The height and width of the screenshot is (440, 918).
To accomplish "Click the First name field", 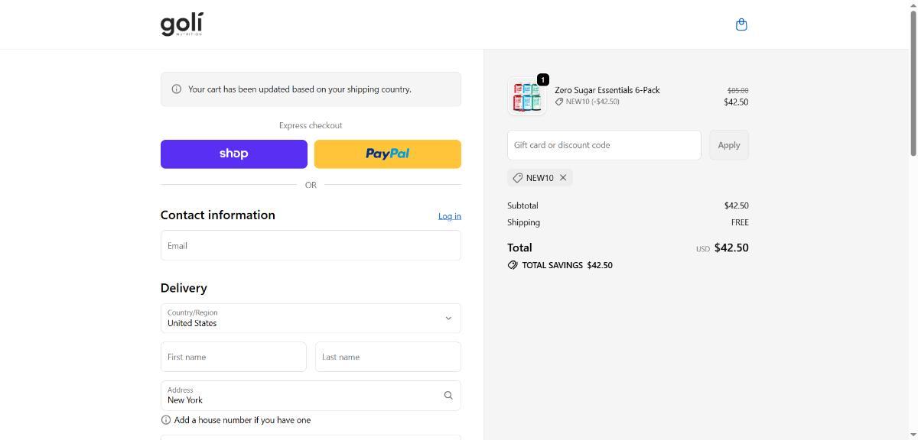I will (x=233, y=357).
